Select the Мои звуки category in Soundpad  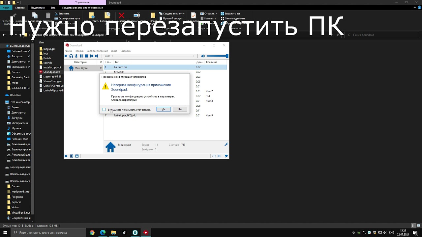[84, 68]
